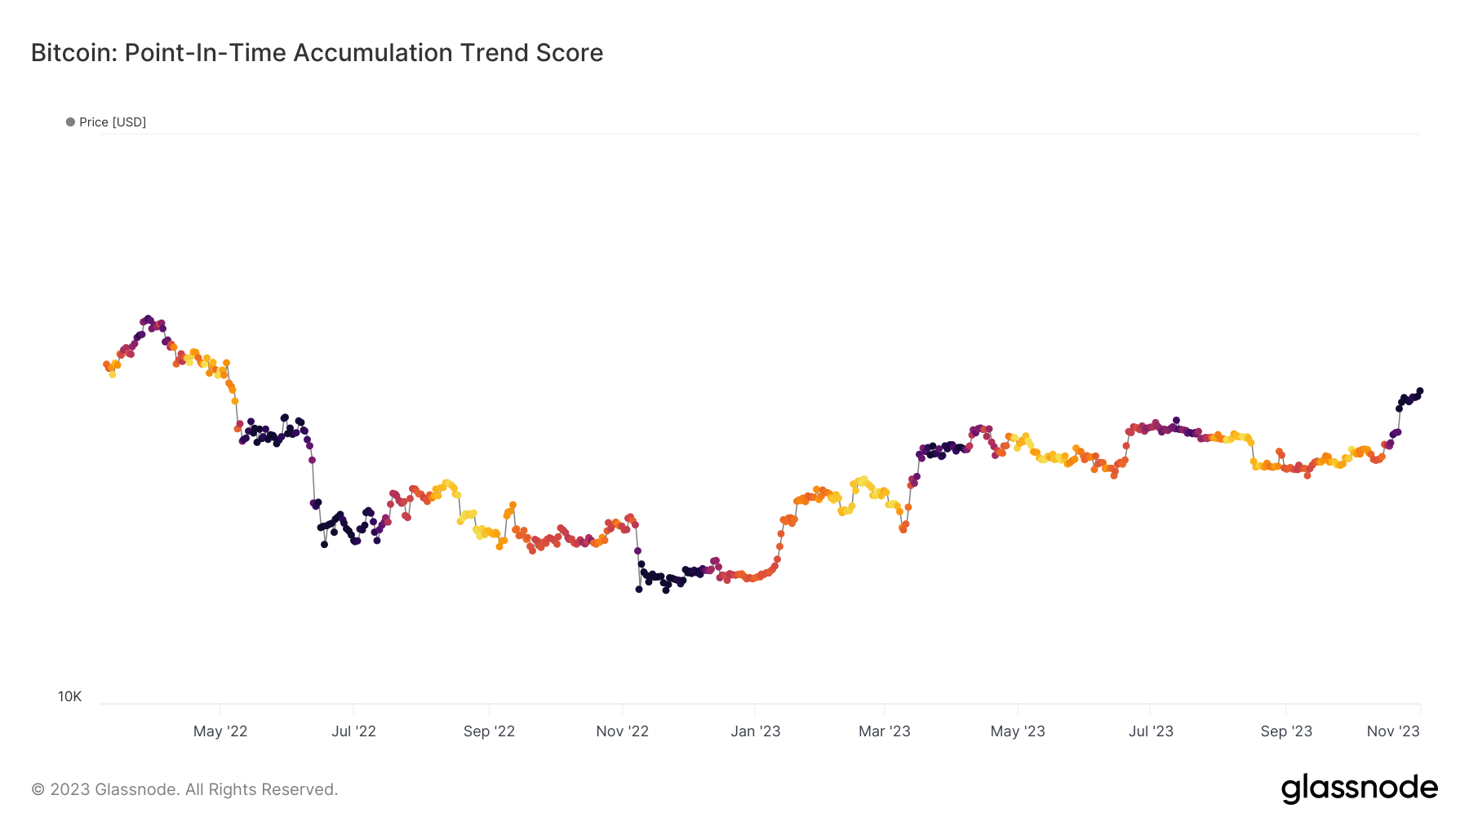Select the Sep '23 axis label
Image resolution: width=1469 pixels, height=826 pixels.
pos(1286,731)
